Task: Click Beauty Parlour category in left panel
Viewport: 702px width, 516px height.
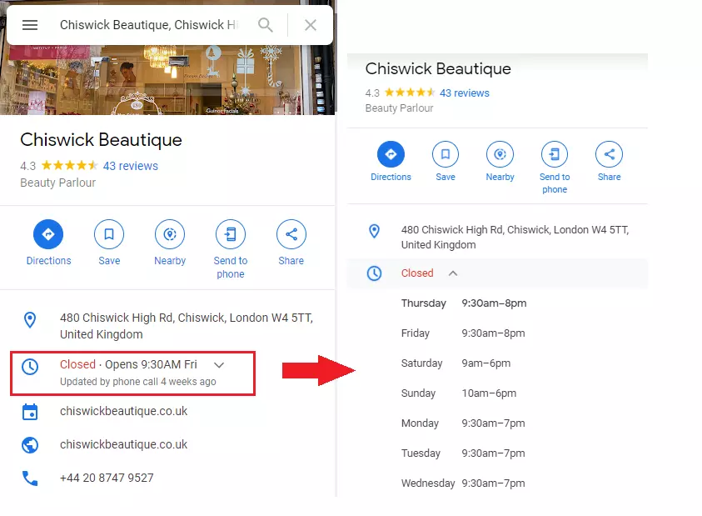Action: pyautogui.click(x=57, y=183)
